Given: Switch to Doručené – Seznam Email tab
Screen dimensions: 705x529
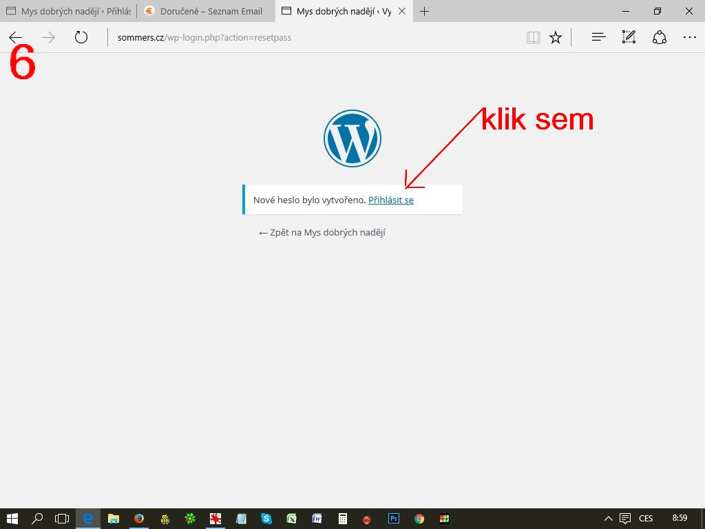Looking at the screenshot, I should coord(206,11).
